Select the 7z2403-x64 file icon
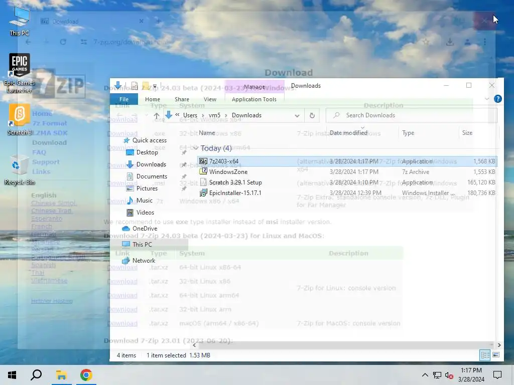 (x=203, y=161)
